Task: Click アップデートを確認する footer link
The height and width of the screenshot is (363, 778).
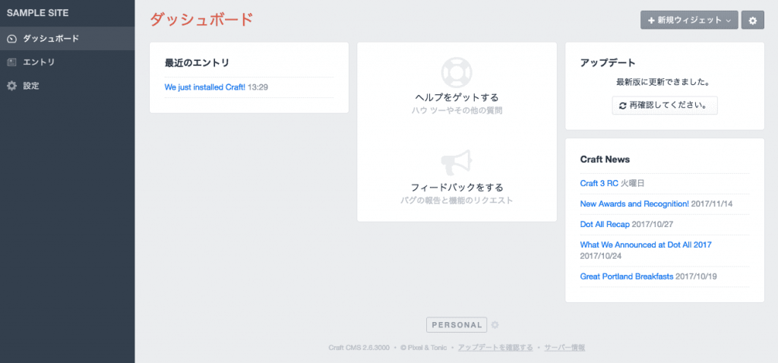Action: 495,348
